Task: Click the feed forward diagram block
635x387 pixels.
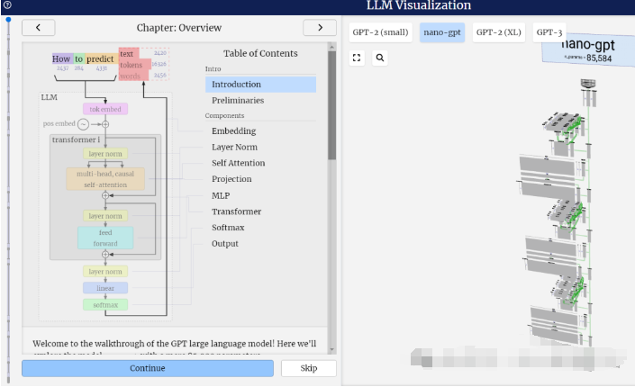Action: [105, 238]
